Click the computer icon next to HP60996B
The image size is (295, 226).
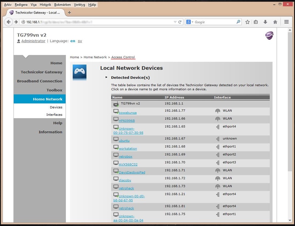(116, 119)
